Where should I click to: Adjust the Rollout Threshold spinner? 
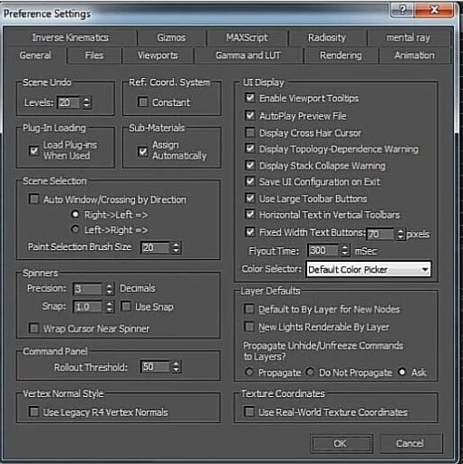pos(176,367)
